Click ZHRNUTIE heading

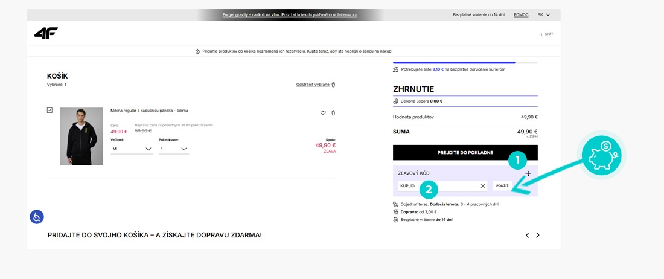(x=413, y=89)
